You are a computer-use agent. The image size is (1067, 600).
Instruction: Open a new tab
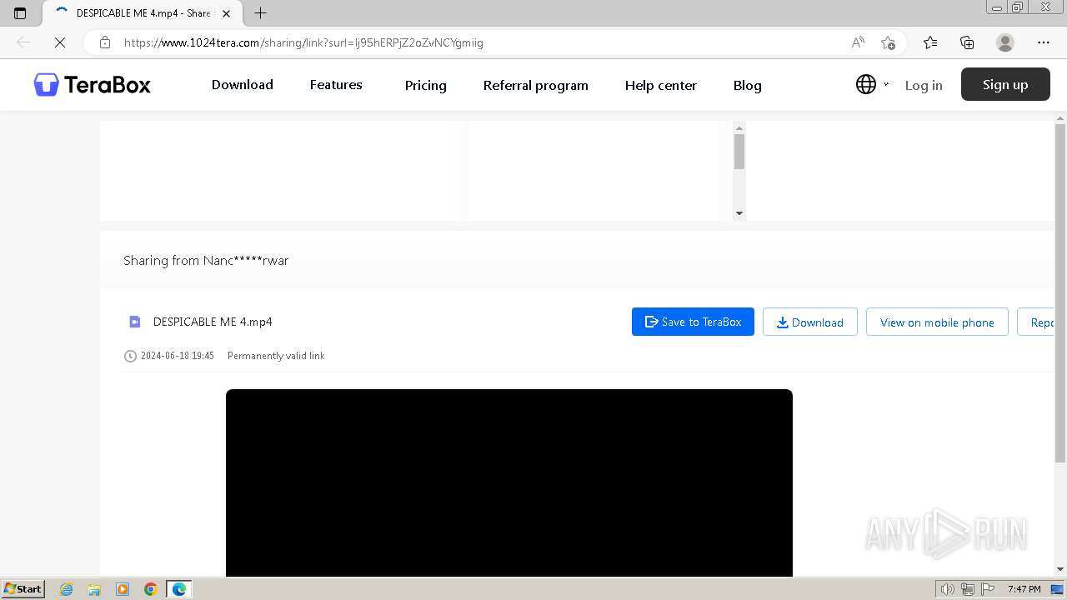[x=260, y=13]
